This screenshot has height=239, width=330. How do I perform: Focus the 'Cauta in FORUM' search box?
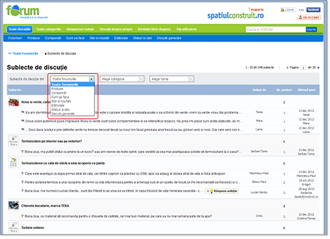click(x=276, y=30)
